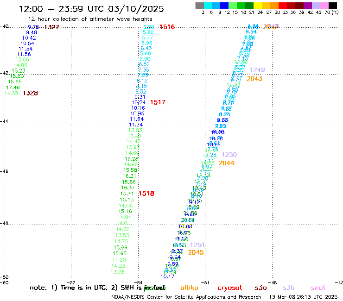This screenshot has width=343, height=301.
Task: Select the 14.47 wave height value
Action: click(x=133, y=141)
